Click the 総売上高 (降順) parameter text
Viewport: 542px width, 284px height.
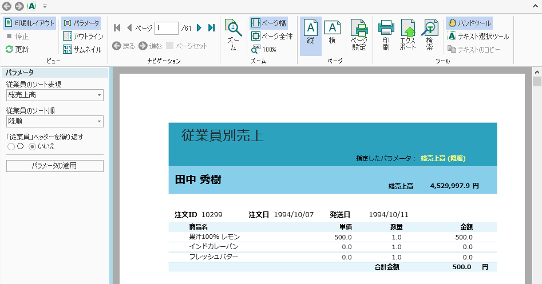(443, 158)
